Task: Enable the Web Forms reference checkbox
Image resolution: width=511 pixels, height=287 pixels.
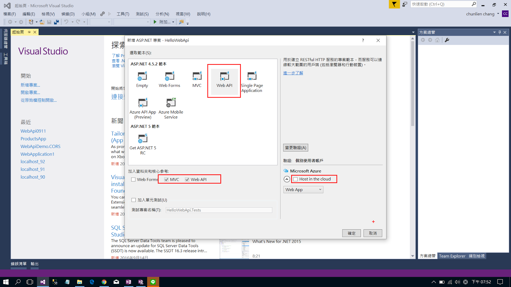Action: (x=133, y=180)
